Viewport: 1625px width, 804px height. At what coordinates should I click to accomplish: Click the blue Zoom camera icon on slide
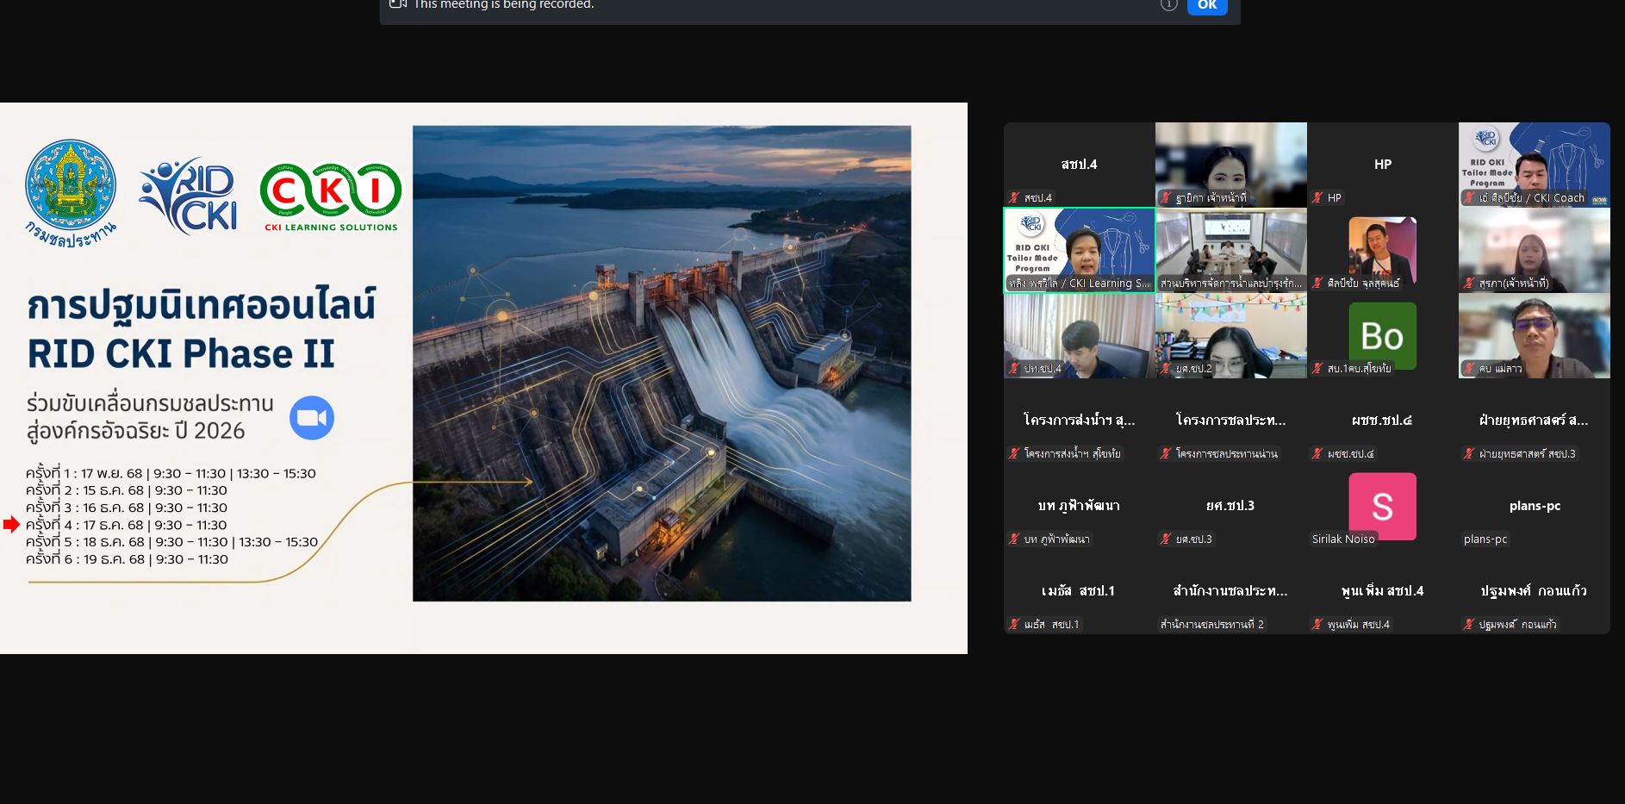[311, 418]
